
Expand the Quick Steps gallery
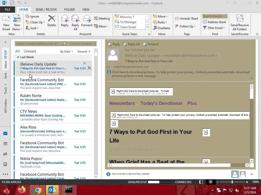(x=147, y=27)
